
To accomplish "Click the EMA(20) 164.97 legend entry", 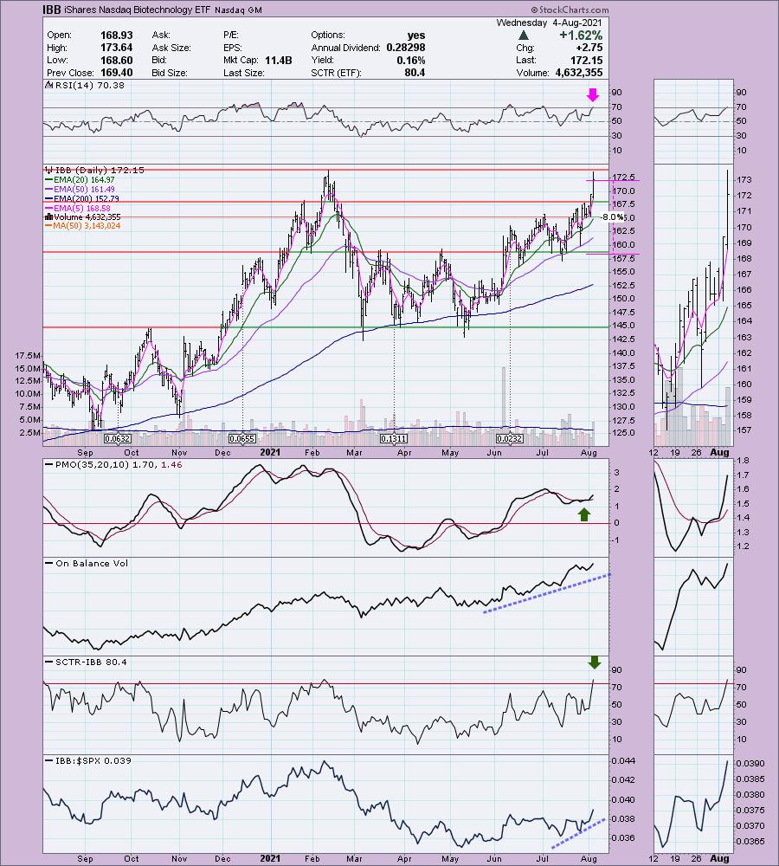I will [x=84, y=179].
